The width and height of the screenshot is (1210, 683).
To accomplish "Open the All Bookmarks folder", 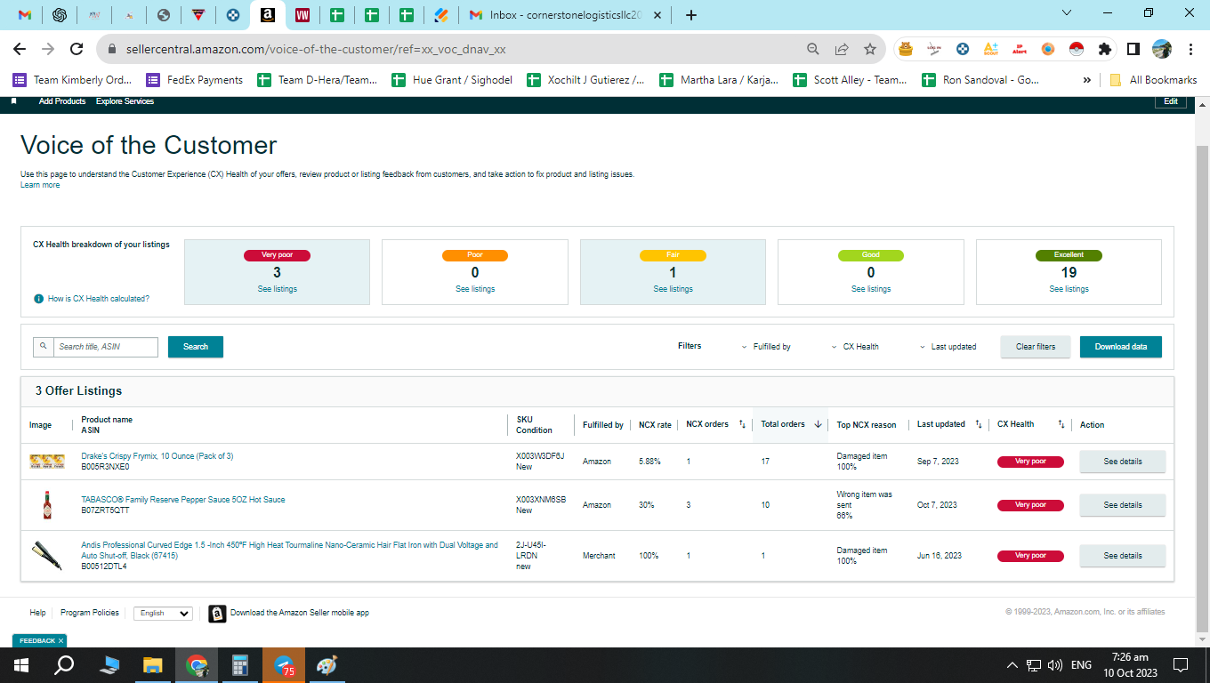I will [1153, 80].
